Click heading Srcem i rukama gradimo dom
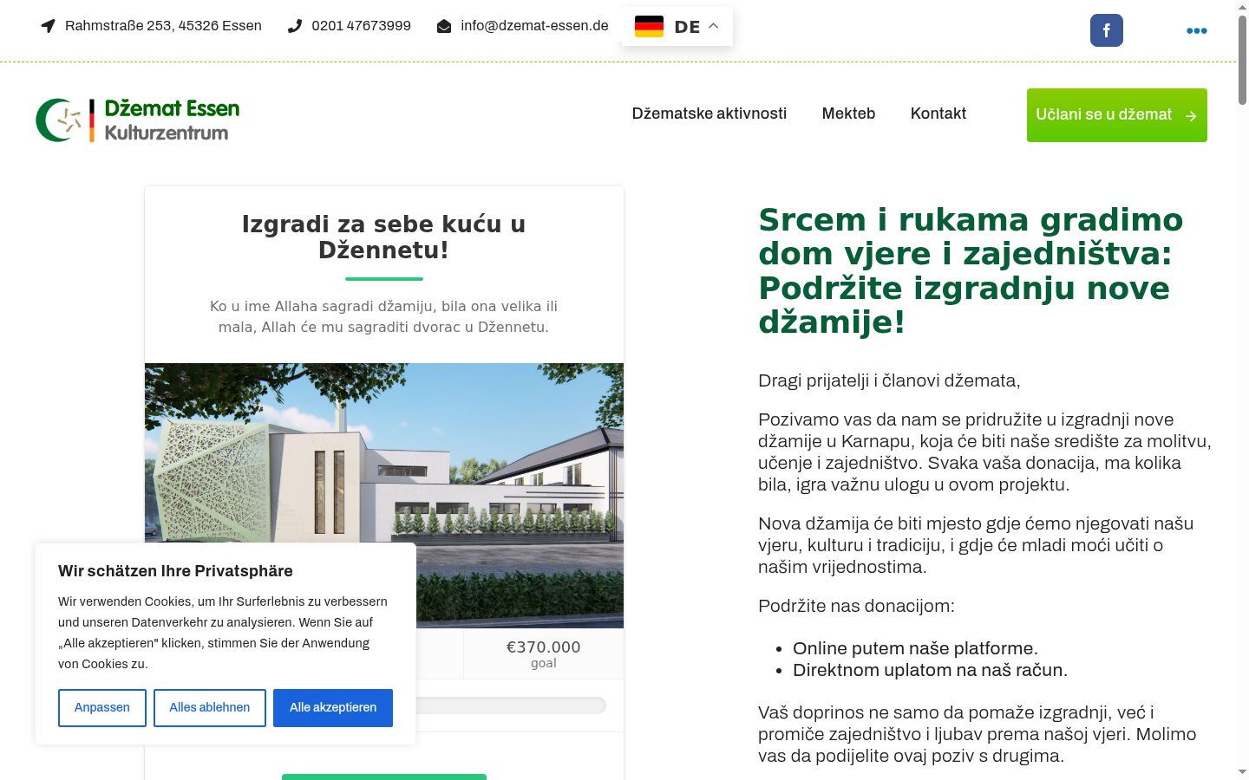Viewport: 1249px width, 780px height. point(971,270)
